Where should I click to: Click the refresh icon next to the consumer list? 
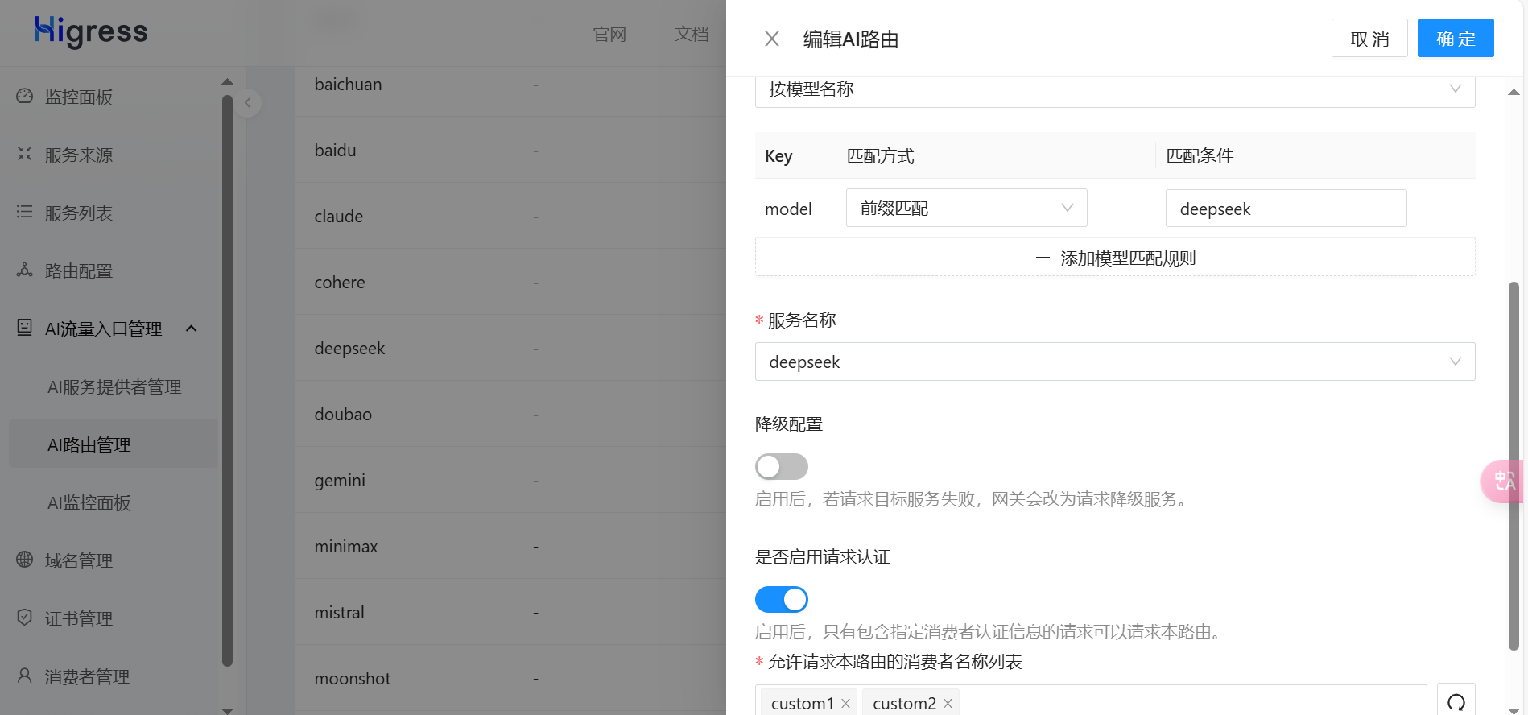[x=1456, y=701]
